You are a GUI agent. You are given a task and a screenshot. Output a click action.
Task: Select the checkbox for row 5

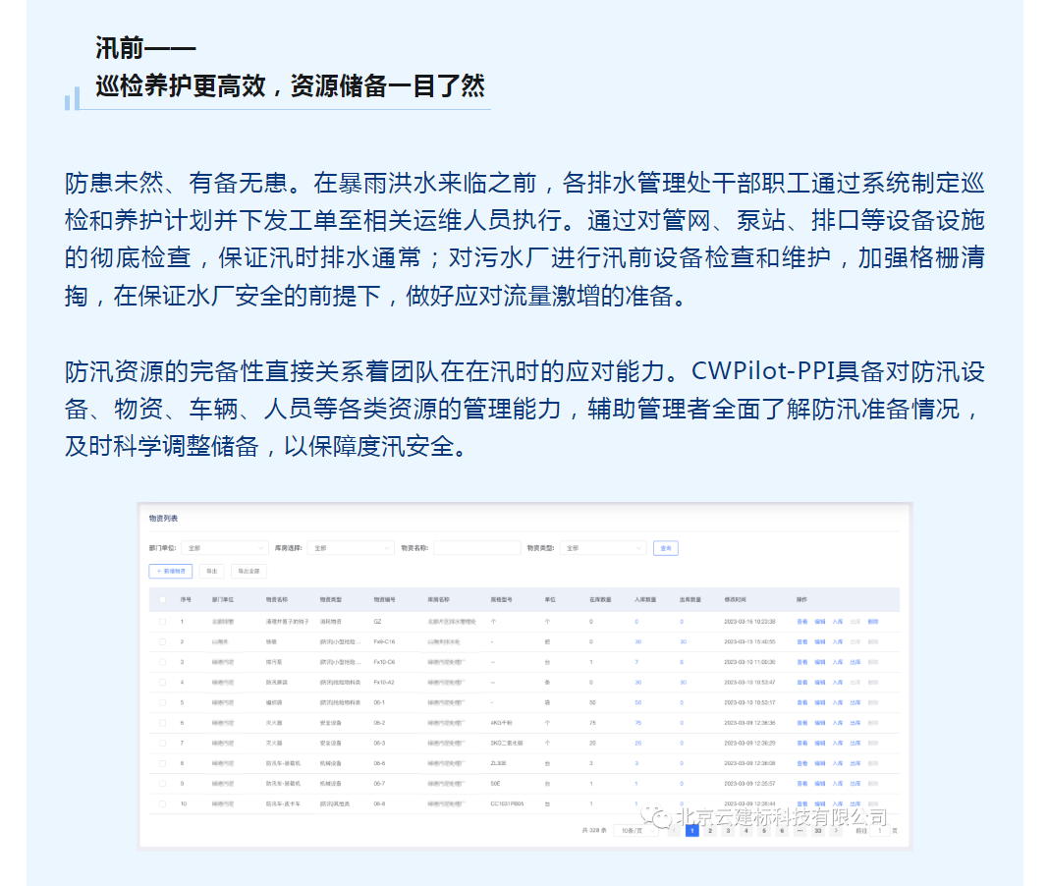[x=162, y=702]
